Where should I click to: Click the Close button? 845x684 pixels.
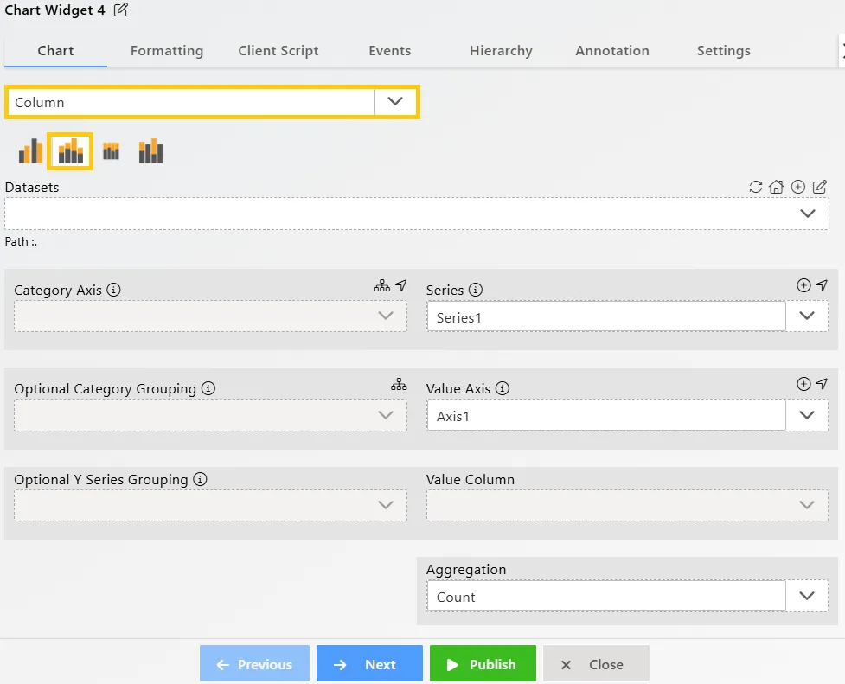pyautogui.click(x=596, y=664)
